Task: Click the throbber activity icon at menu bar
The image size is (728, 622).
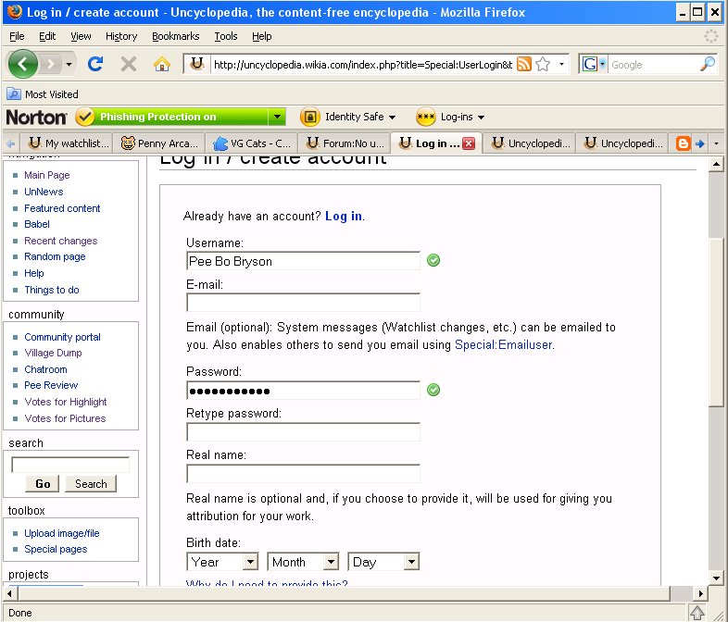Action: 710,36
